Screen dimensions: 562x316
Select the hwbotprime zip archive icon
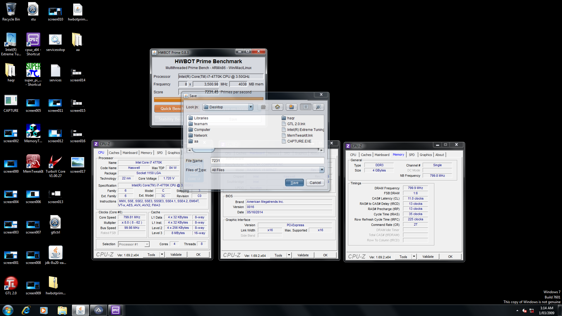click(55, 286)
